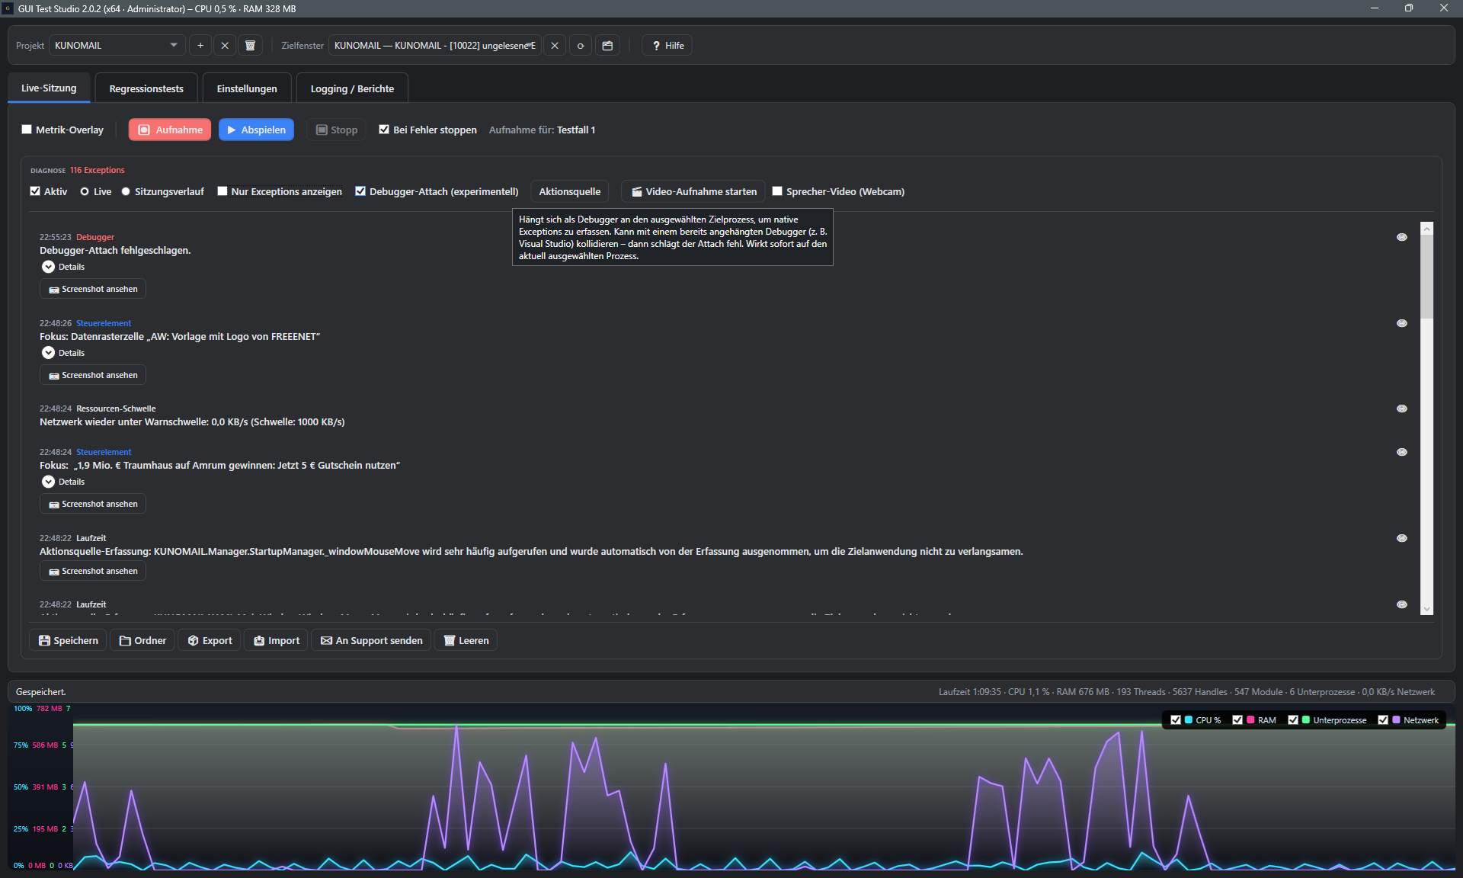Image resolution: width=1463 pixels, height=878 pixels.
Task: Expand Details under Debugger-Attach fehlgeschlagen
Action: pos(63,267)
